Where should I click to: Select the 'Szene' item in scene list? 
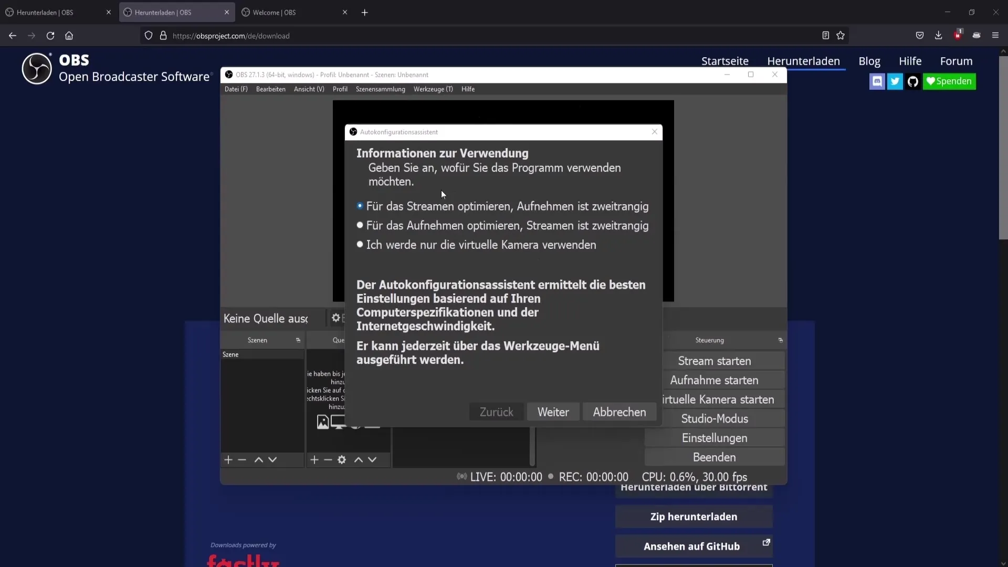262,355
